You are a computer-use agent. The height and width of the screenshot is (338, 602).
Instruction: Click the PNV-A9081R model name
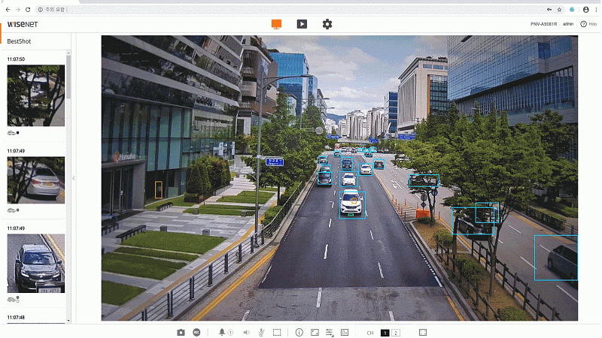[543, 24]
